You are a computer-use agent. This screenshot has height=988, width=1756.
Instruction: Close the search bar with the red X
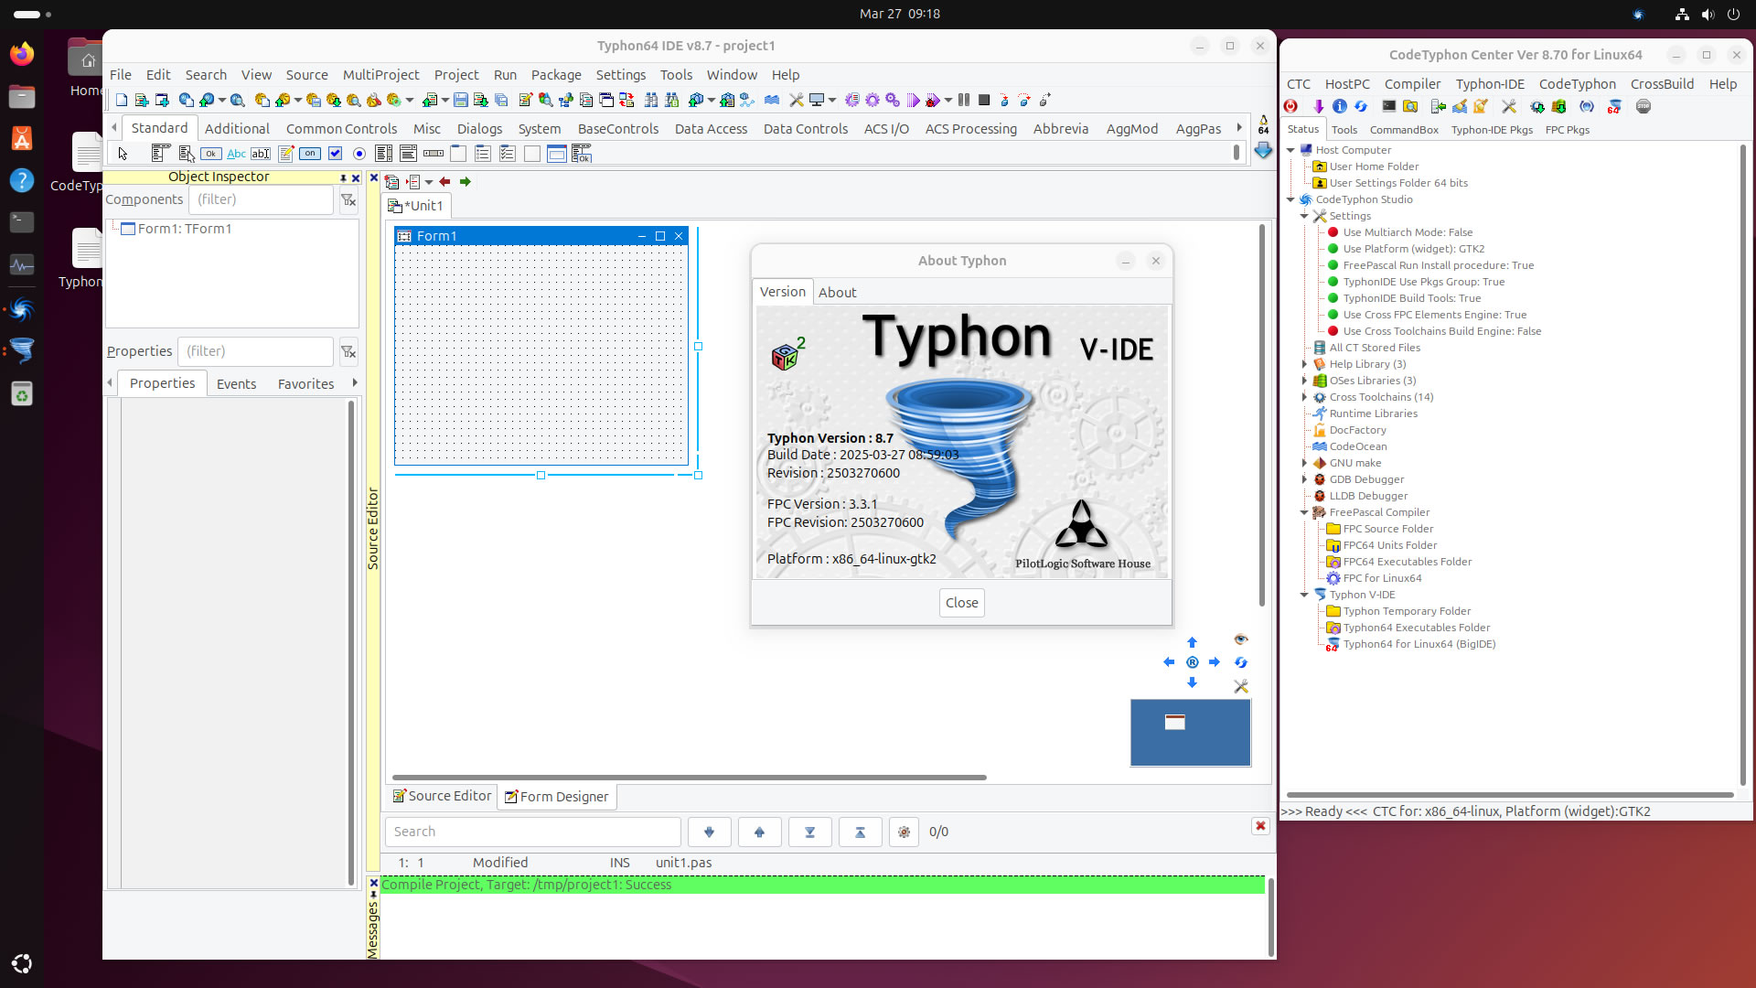[1260, 826]
